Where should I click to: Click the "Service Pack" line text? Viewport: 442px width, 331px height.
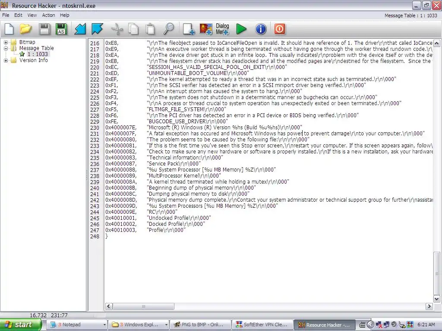174,163
